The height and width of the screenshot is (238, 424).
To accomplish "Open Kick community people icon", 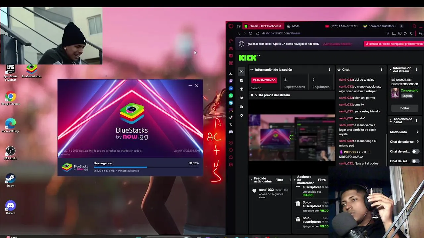I will coord(241,107).
